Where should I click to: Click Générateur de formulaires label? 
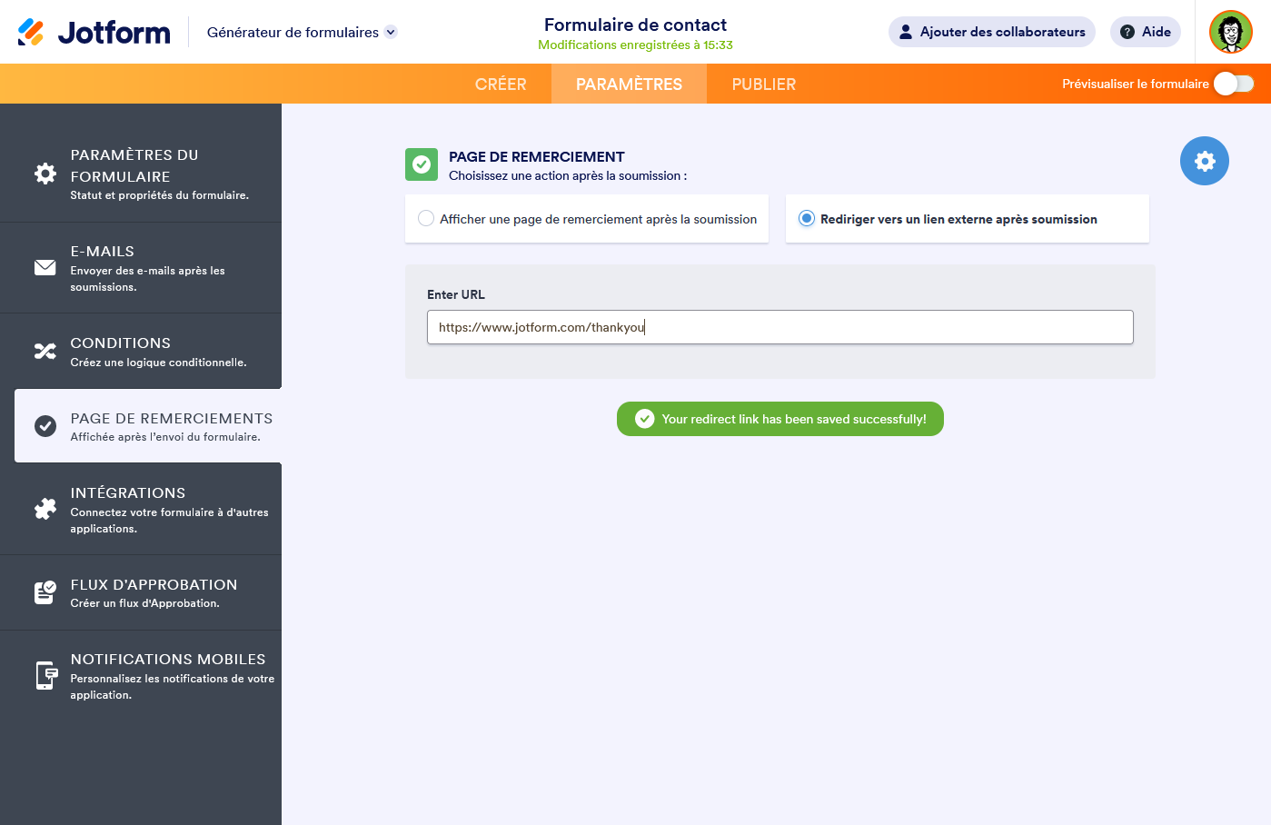point(293,32)
